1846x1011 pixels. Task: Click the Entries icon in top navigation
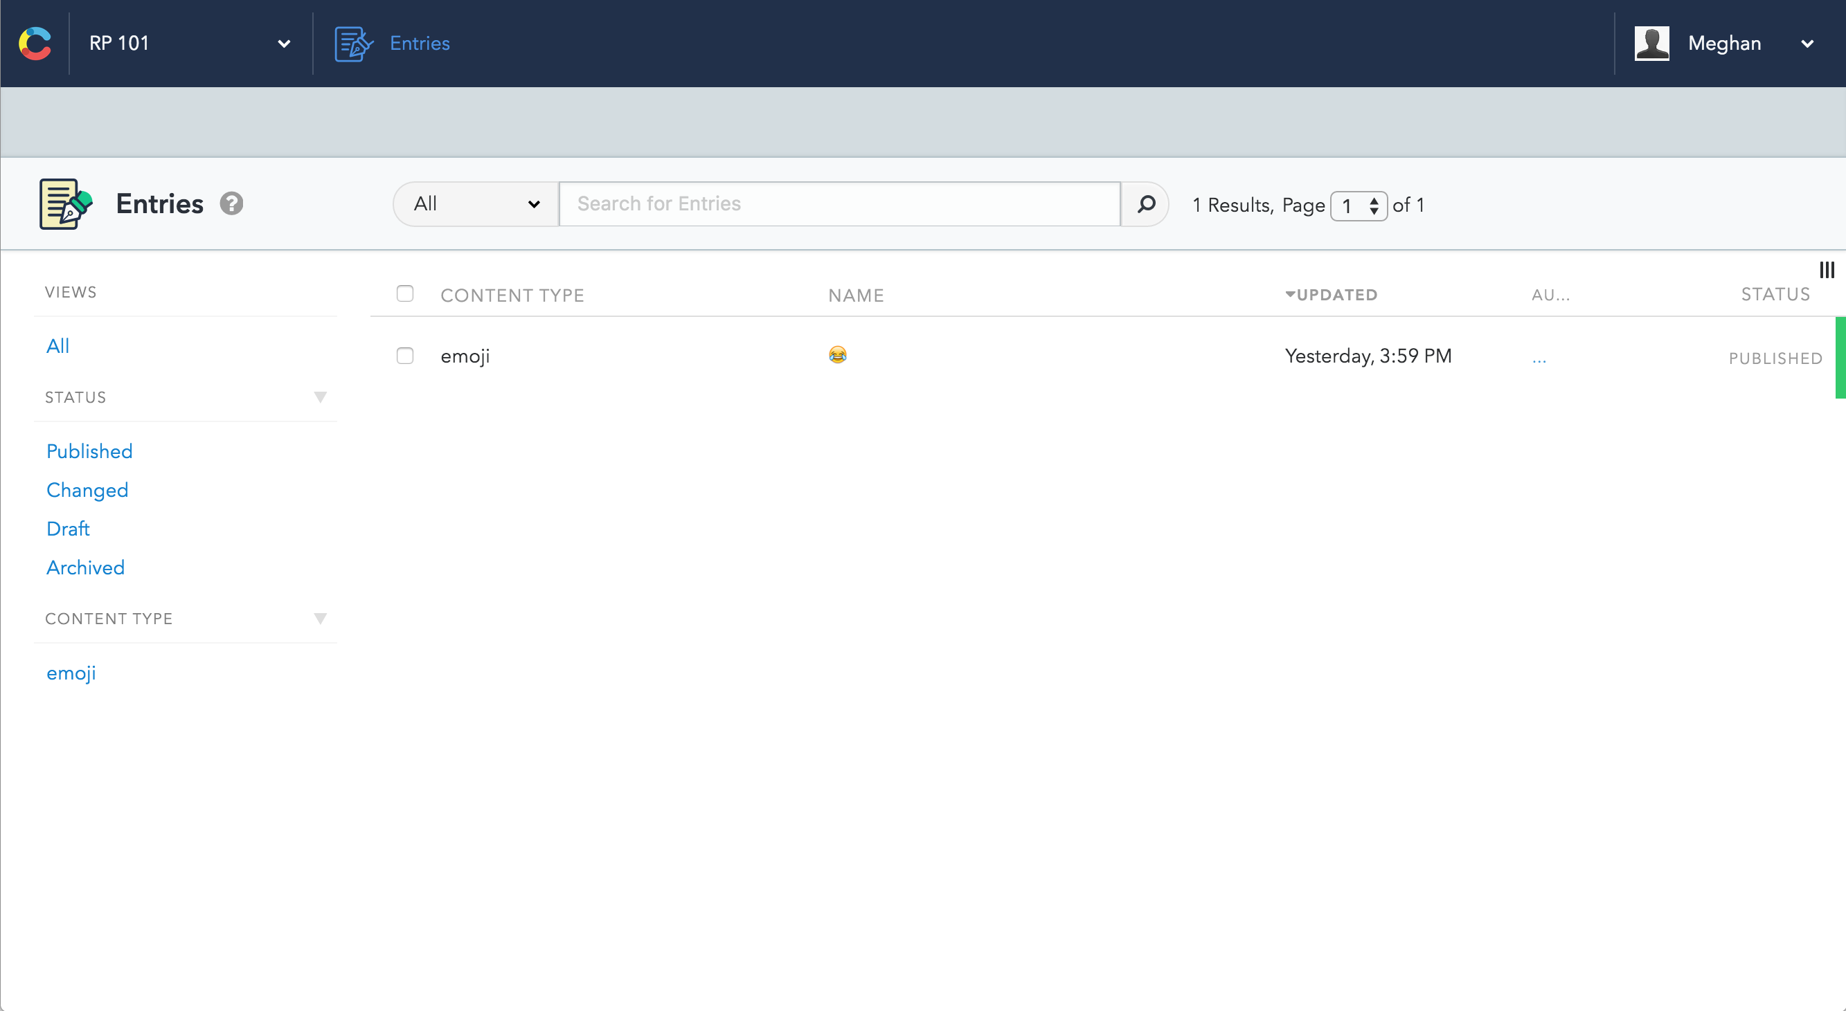(x=353, y=44)
